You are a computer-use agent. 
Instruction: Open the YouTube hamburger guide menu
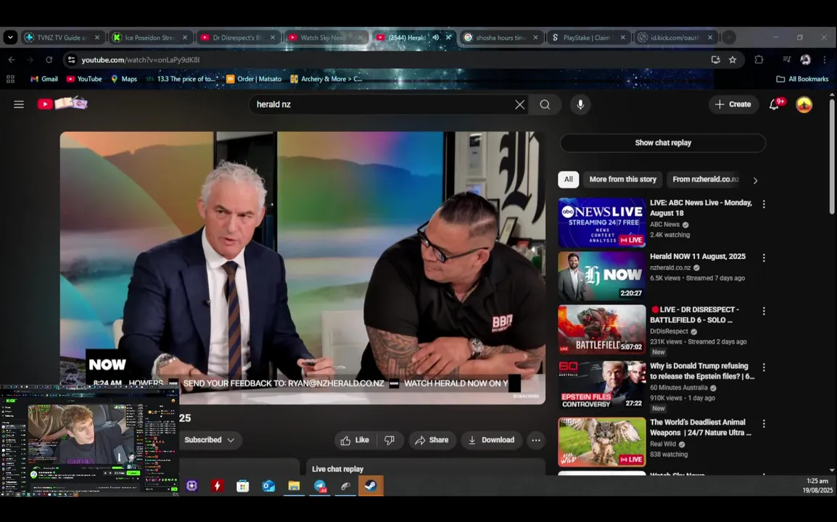pyautogui.click(x=19, y=104)
